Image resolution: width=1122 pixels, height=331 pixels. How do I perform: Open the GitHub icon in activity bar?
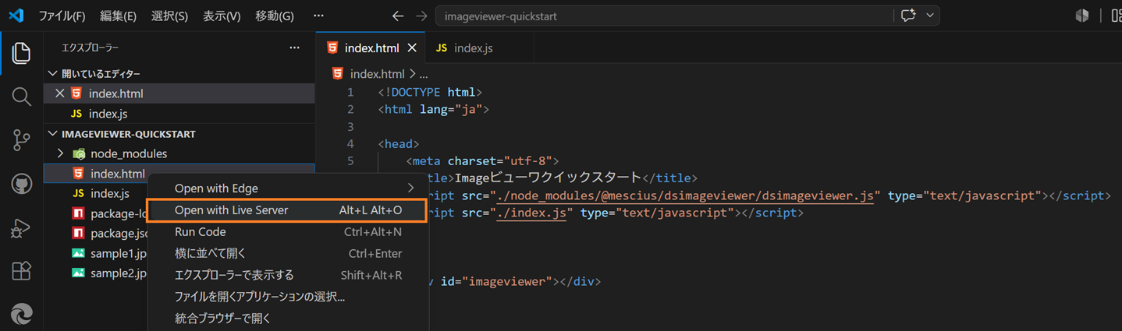21,185
